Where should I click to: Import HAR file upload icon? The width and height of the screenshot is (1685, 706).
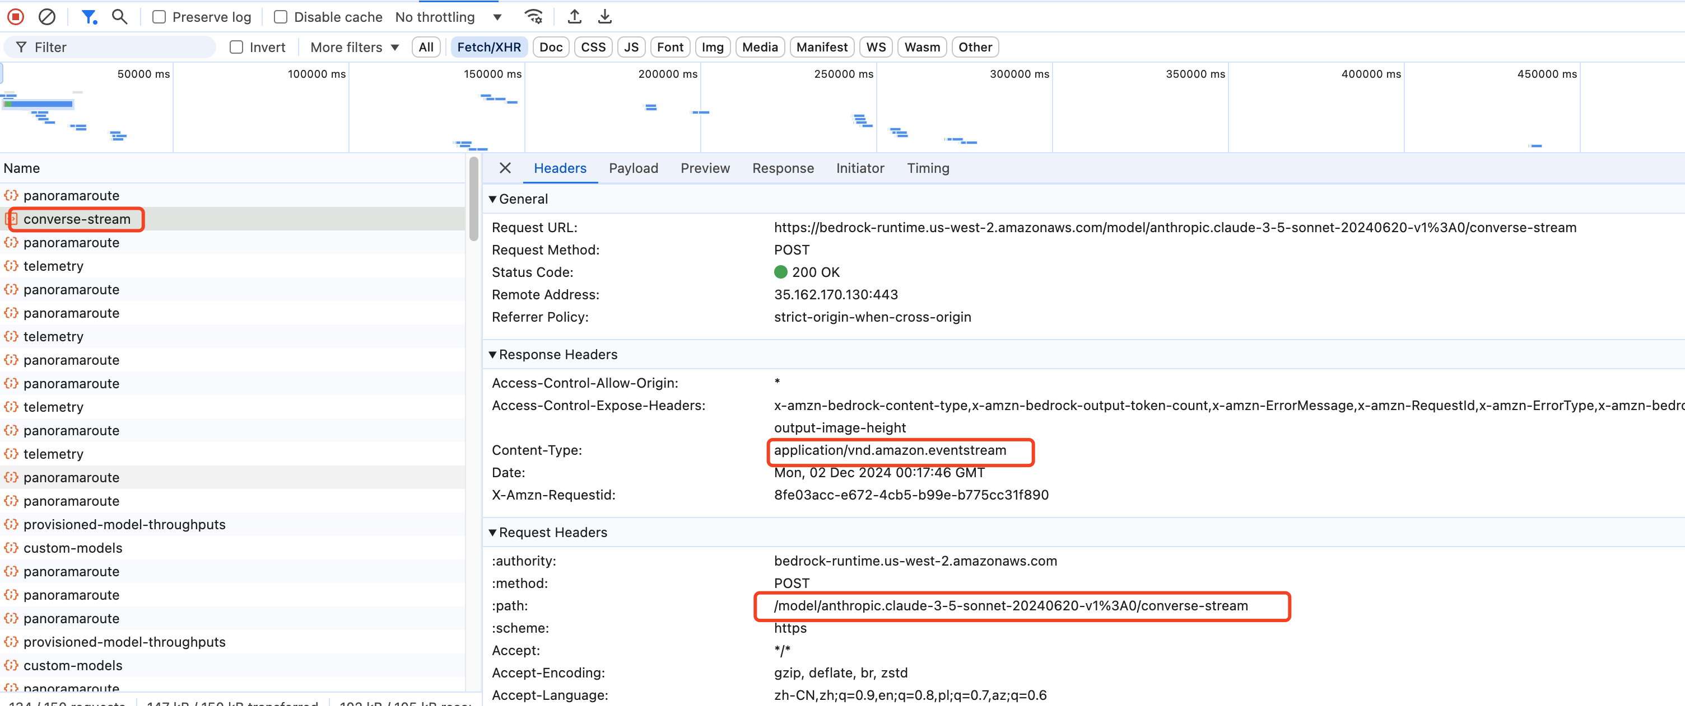coord(574,17)
